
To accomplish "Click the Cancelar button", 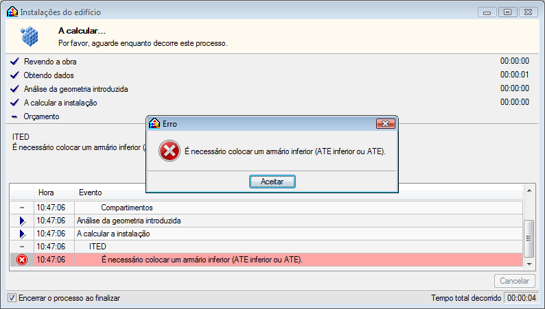I will (x=514, y=280).
